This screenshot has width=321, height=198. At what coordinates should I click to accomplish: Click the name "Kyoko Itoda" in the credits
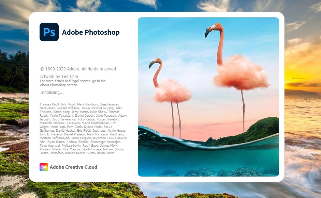tap(93, 127)
